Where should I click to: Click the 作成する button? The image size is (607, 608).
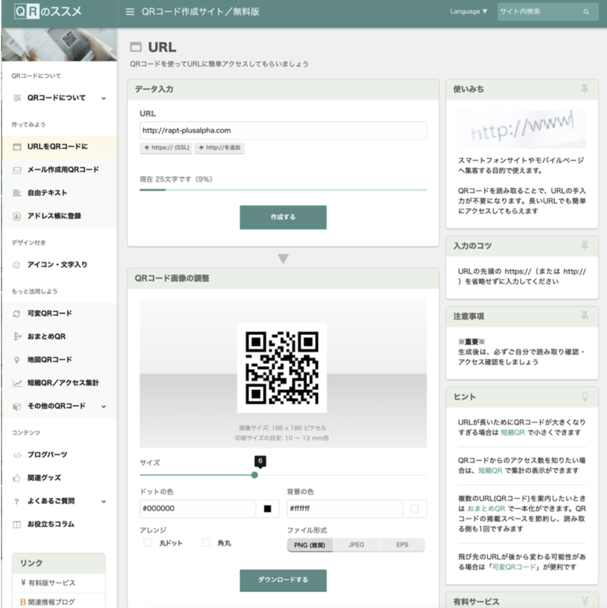pyautogui.click(x=283, y=217)
